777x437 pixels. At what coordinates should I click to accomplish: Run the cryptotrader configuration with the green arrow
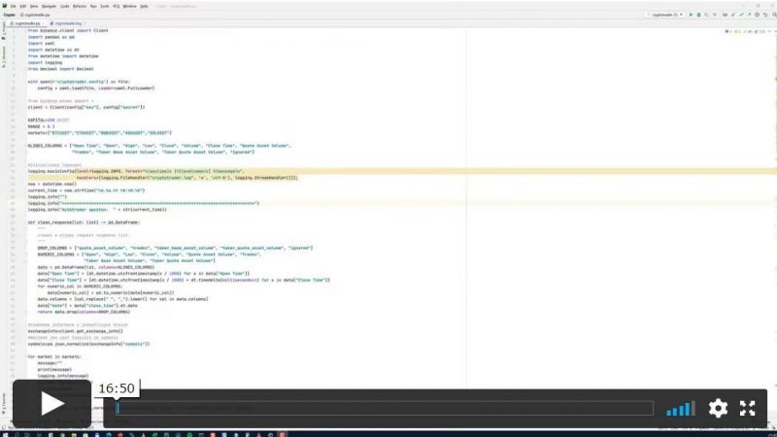tap(691, 15)
